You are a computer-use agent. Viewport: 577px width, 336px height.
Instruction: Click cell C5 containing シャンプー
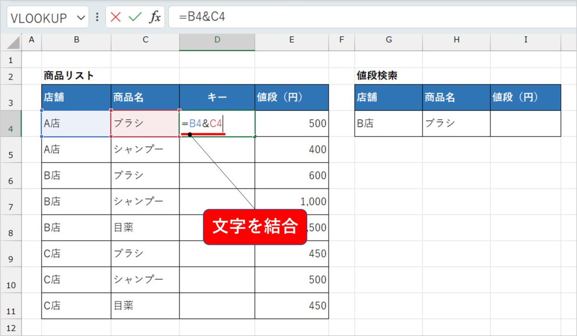(145, 149)
